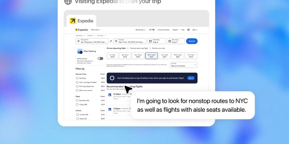Open the feedback chat icon near Sign in
The image size is (289, 144).
[x=188, y=30]
